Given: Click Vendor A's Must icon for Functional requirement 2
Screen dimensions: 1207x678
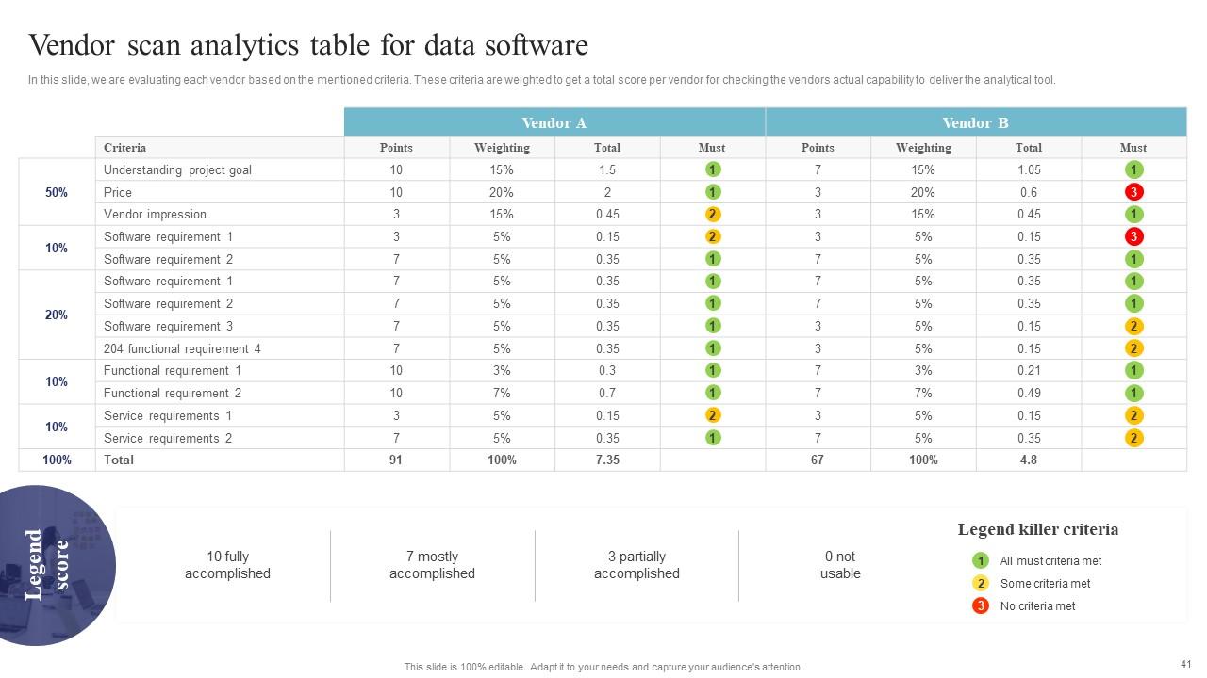Looking at the screenshot, I should tap(713, 393).
